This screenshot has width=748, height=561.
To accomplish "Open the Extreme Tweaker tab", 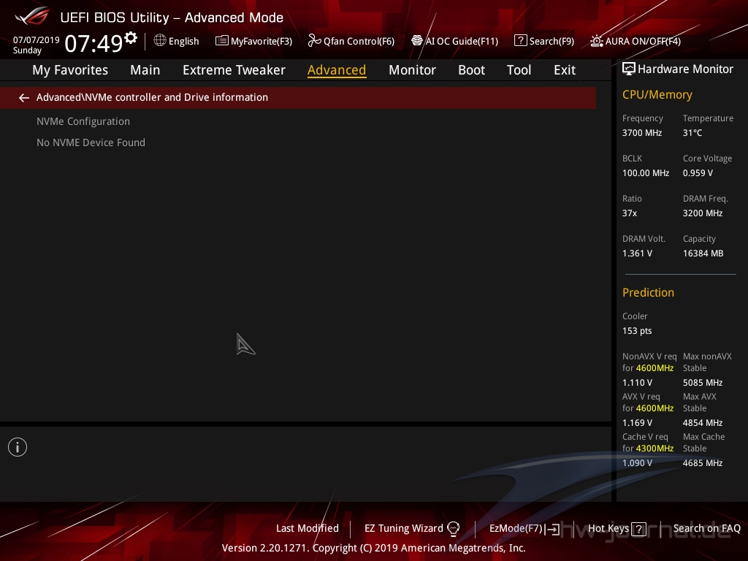I will pyautogui.click(x=234, y=70).
